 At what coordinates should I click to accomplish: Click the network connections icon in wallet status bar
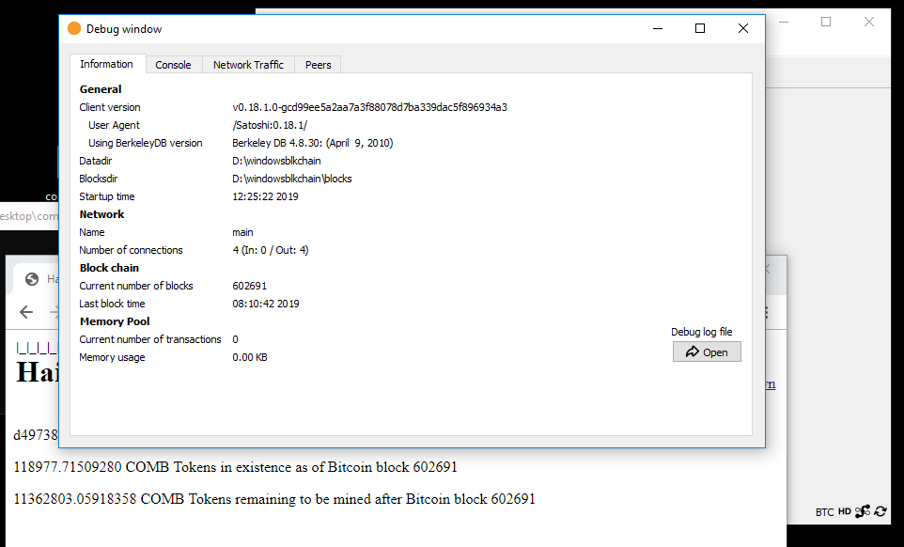click(x=863, y=511)
